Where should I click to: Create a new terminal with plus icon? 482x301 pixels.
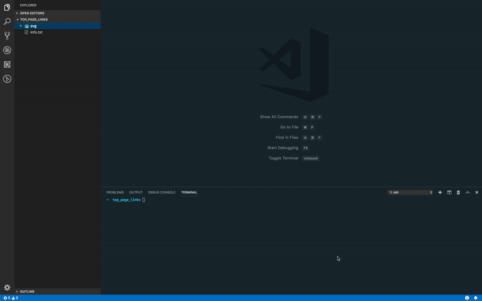[x=440, y=192]
